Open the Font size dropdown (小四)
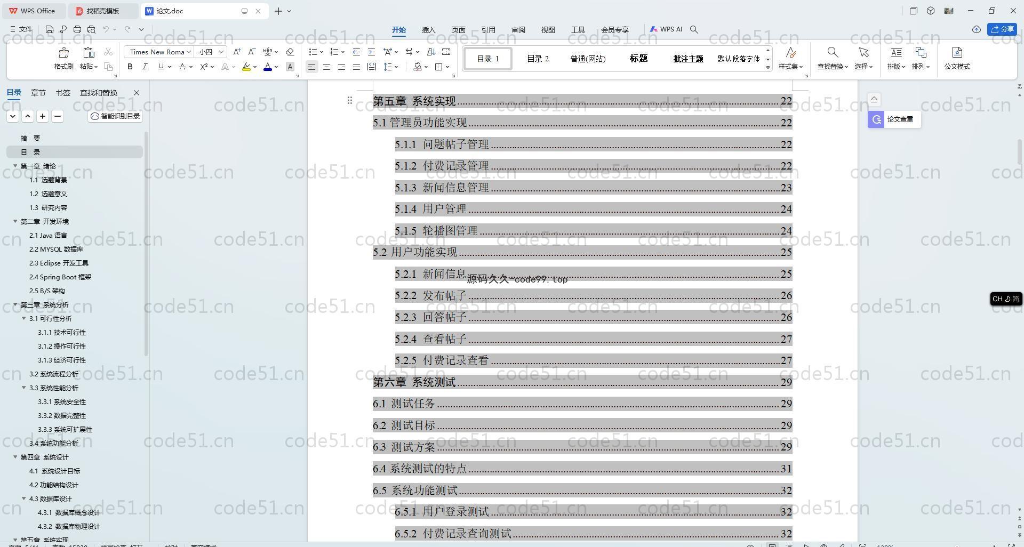 point(221,52)
